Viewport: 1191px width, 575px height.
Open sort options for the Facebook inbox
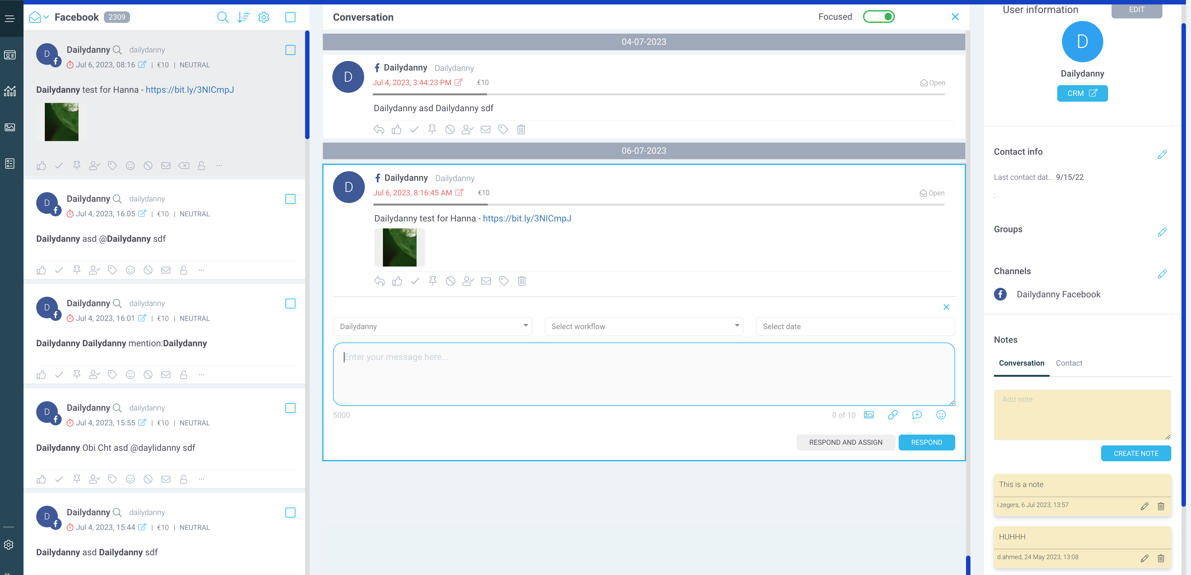[243, 17]
